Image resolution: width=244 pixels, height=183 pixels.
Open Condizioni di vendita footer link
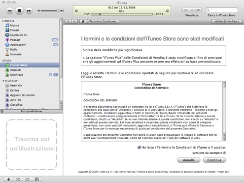click(x=204, y=172)
